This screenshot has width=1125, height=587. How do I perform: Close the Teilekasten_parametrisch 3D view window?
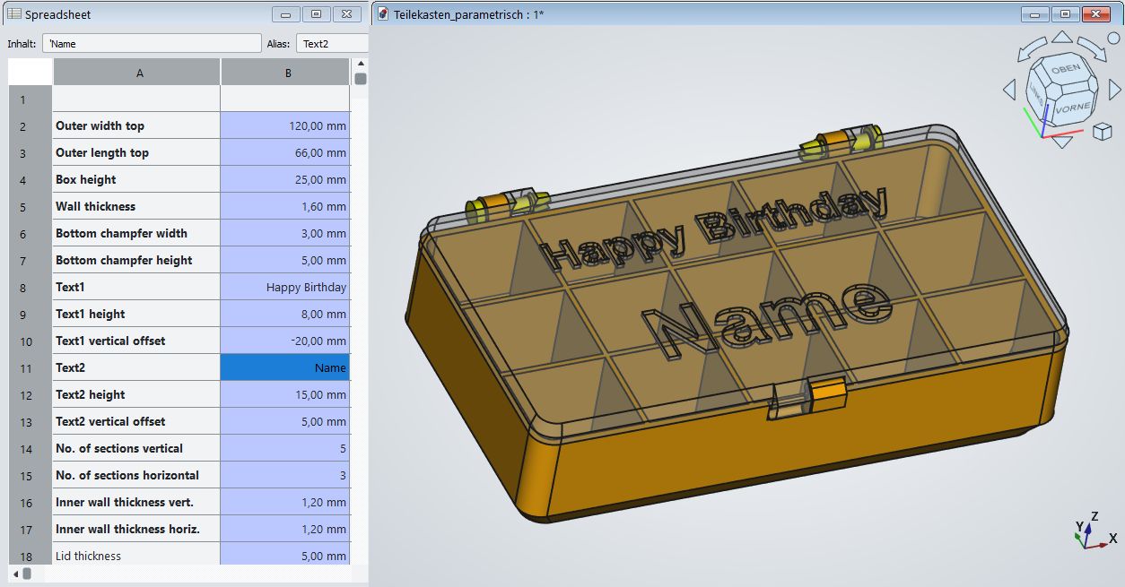click(1095, 14)
